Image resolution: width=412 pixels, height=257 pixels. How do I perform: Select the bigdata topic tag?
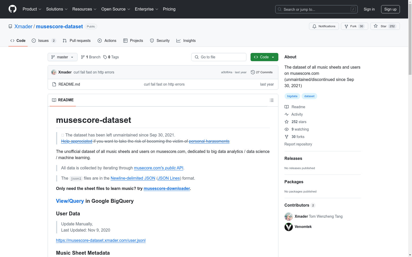292,96
